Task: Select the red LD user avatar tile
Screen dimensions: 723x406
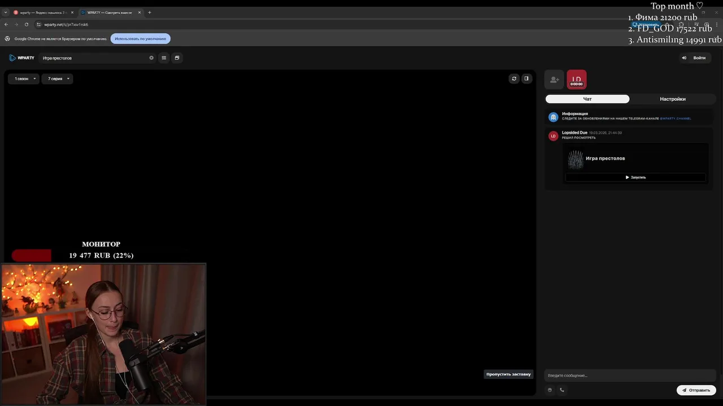Action: click(x=577, y=80)
